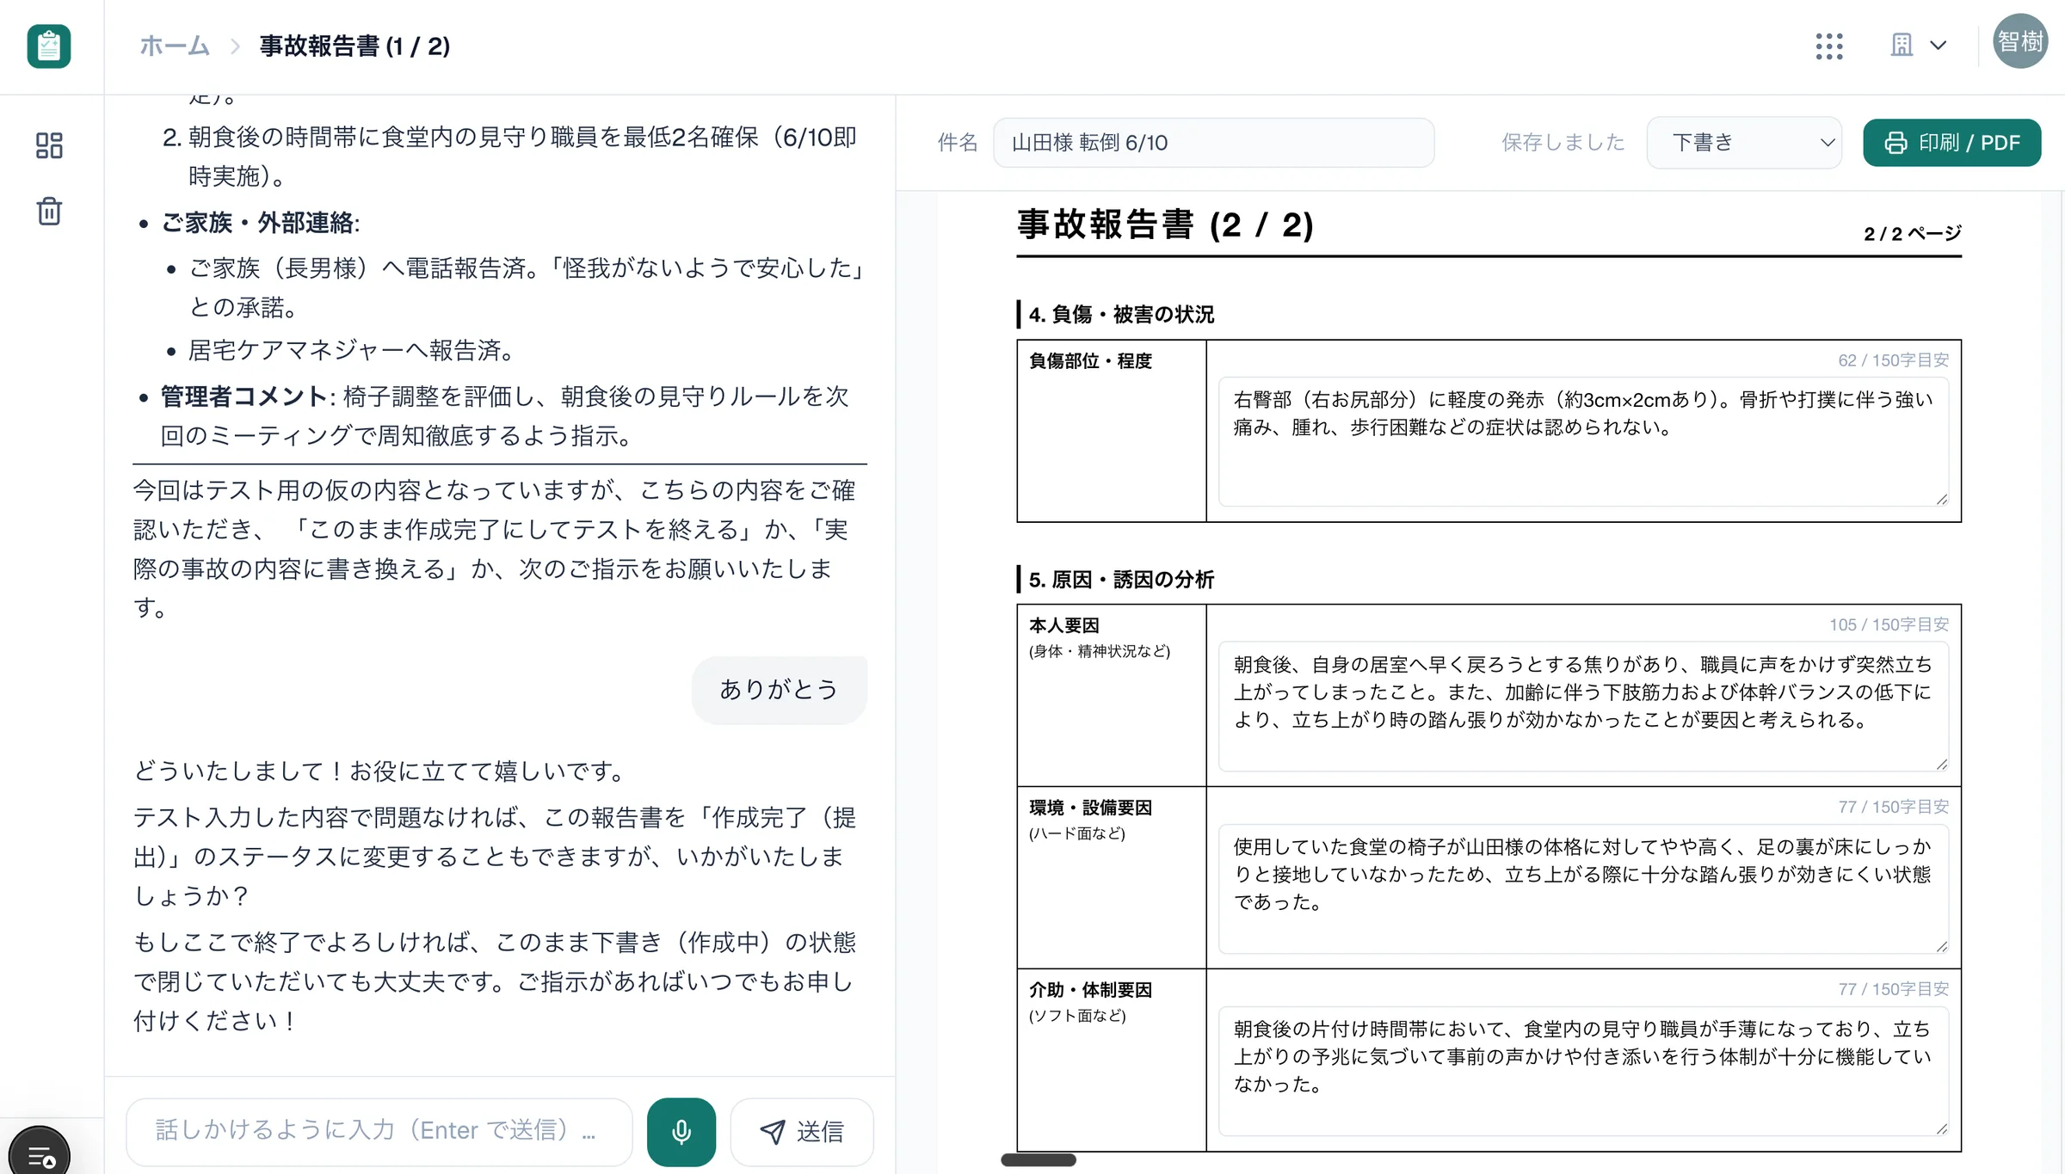Viewport: 2065px width, 1174px height.
Task: Click the 印刷 / PDF button
Action: (1951, 143)
